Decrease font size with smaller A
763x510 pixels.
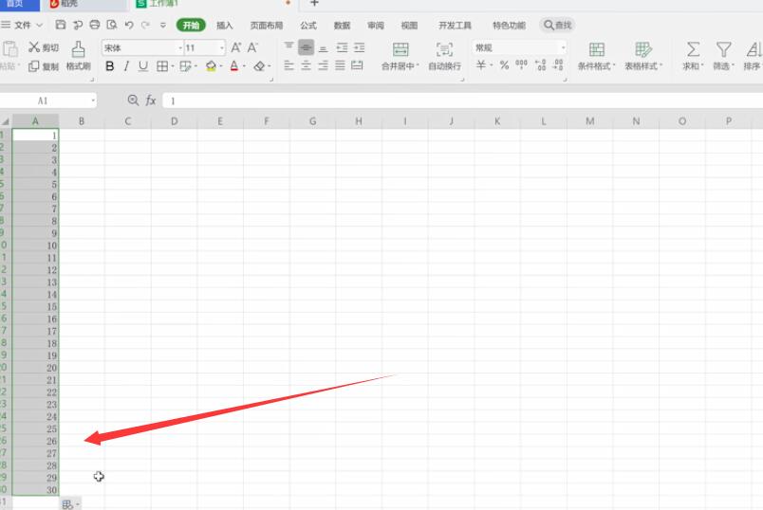(x=252, y=47)
